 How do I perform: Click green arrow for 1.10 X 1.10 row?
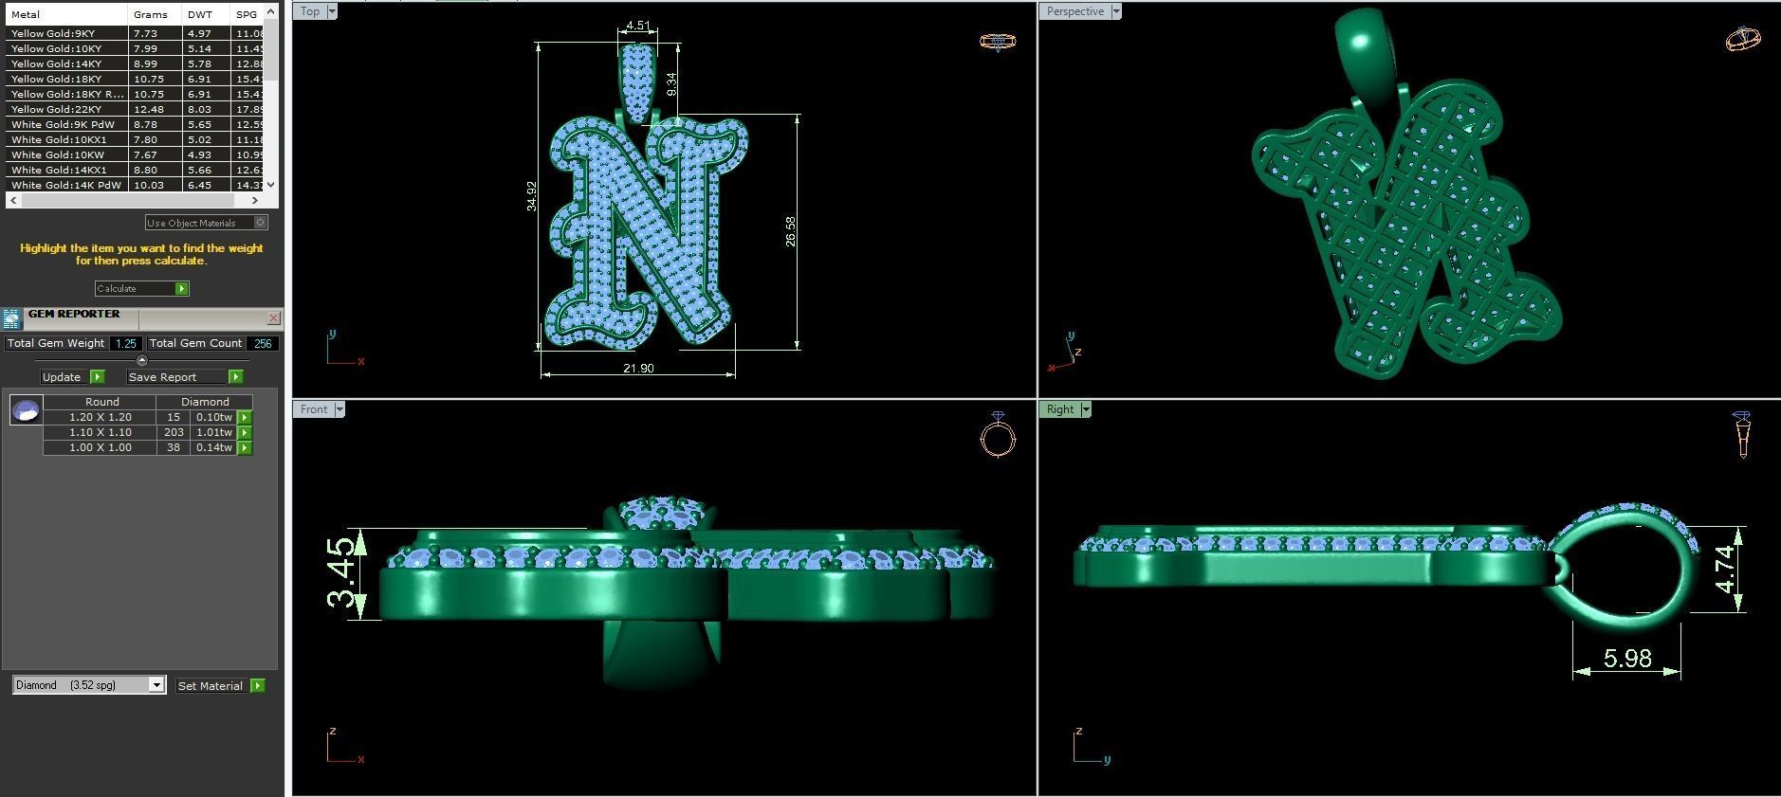pyautogui.click(x=245, y=432)
